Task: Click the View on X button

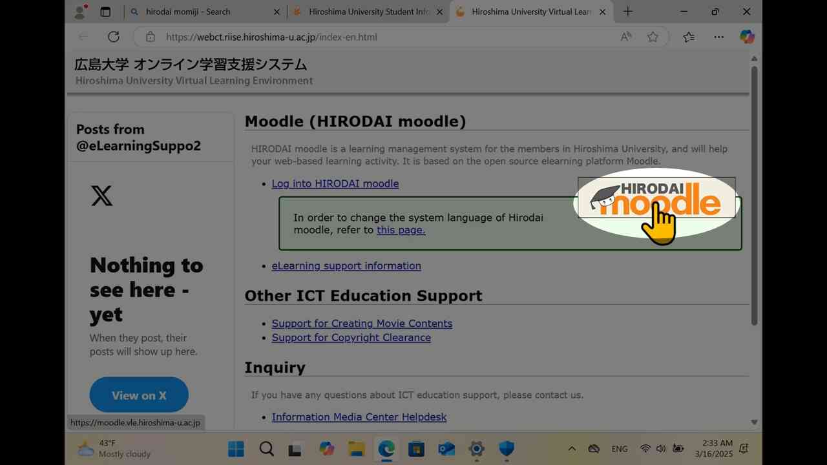Action: coord(139,395)
